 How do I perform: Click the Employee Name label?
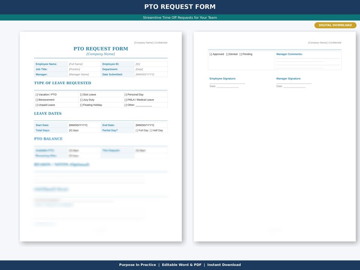[46, 64]
